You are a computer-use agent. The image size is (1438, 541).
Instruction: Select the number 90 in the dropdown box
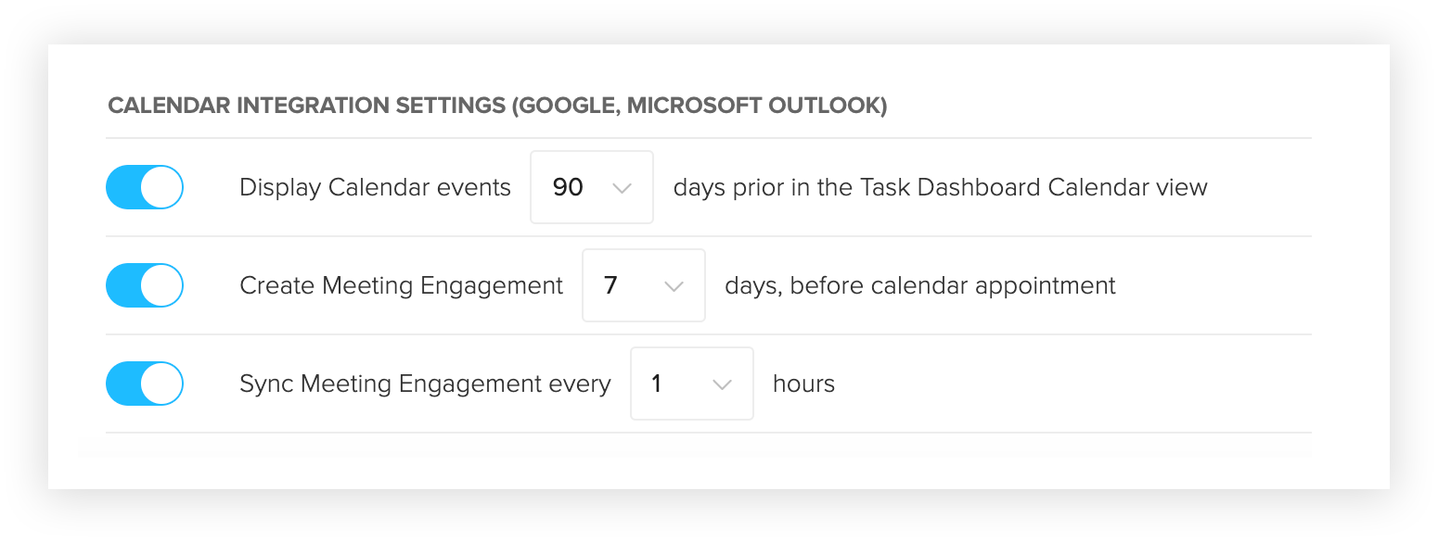click(x=568, y=187)
